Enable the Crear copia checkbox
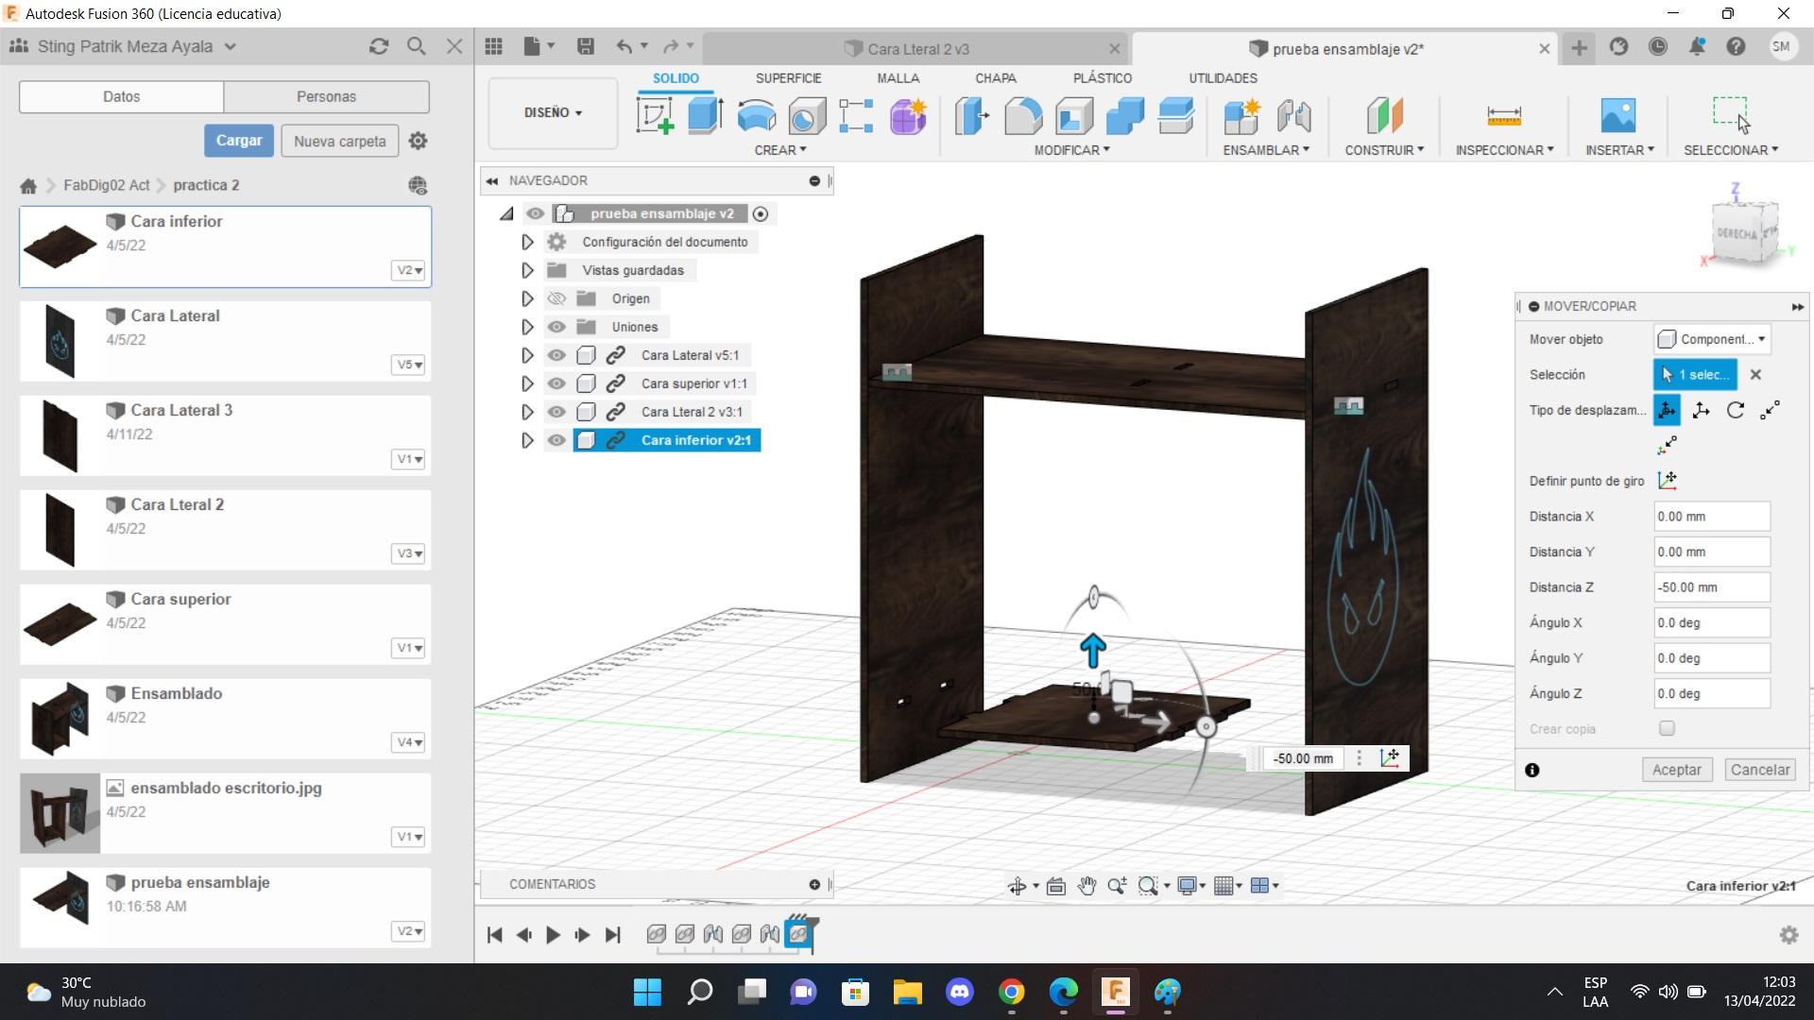The width and height of the screenshot is (1814, 1020). click(1667, 728)
